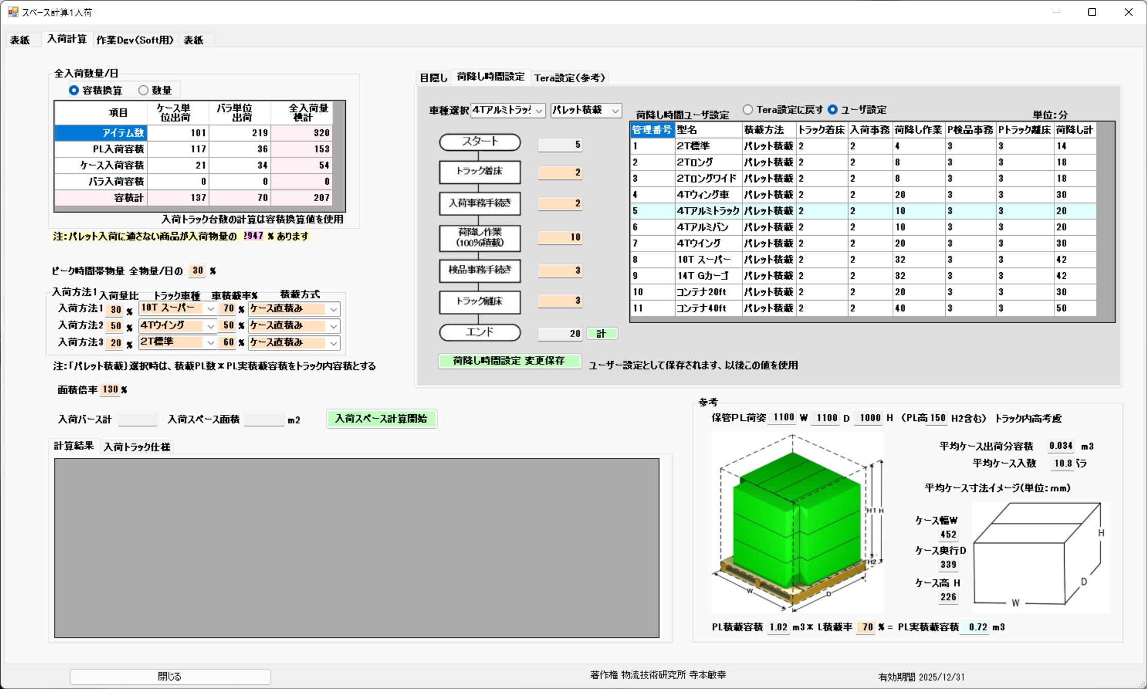Image resolution: width=1147 pixels, height=689 pixels.
Task: Choose Tera設定に戻す radio option
Action: tap(748, 110)
